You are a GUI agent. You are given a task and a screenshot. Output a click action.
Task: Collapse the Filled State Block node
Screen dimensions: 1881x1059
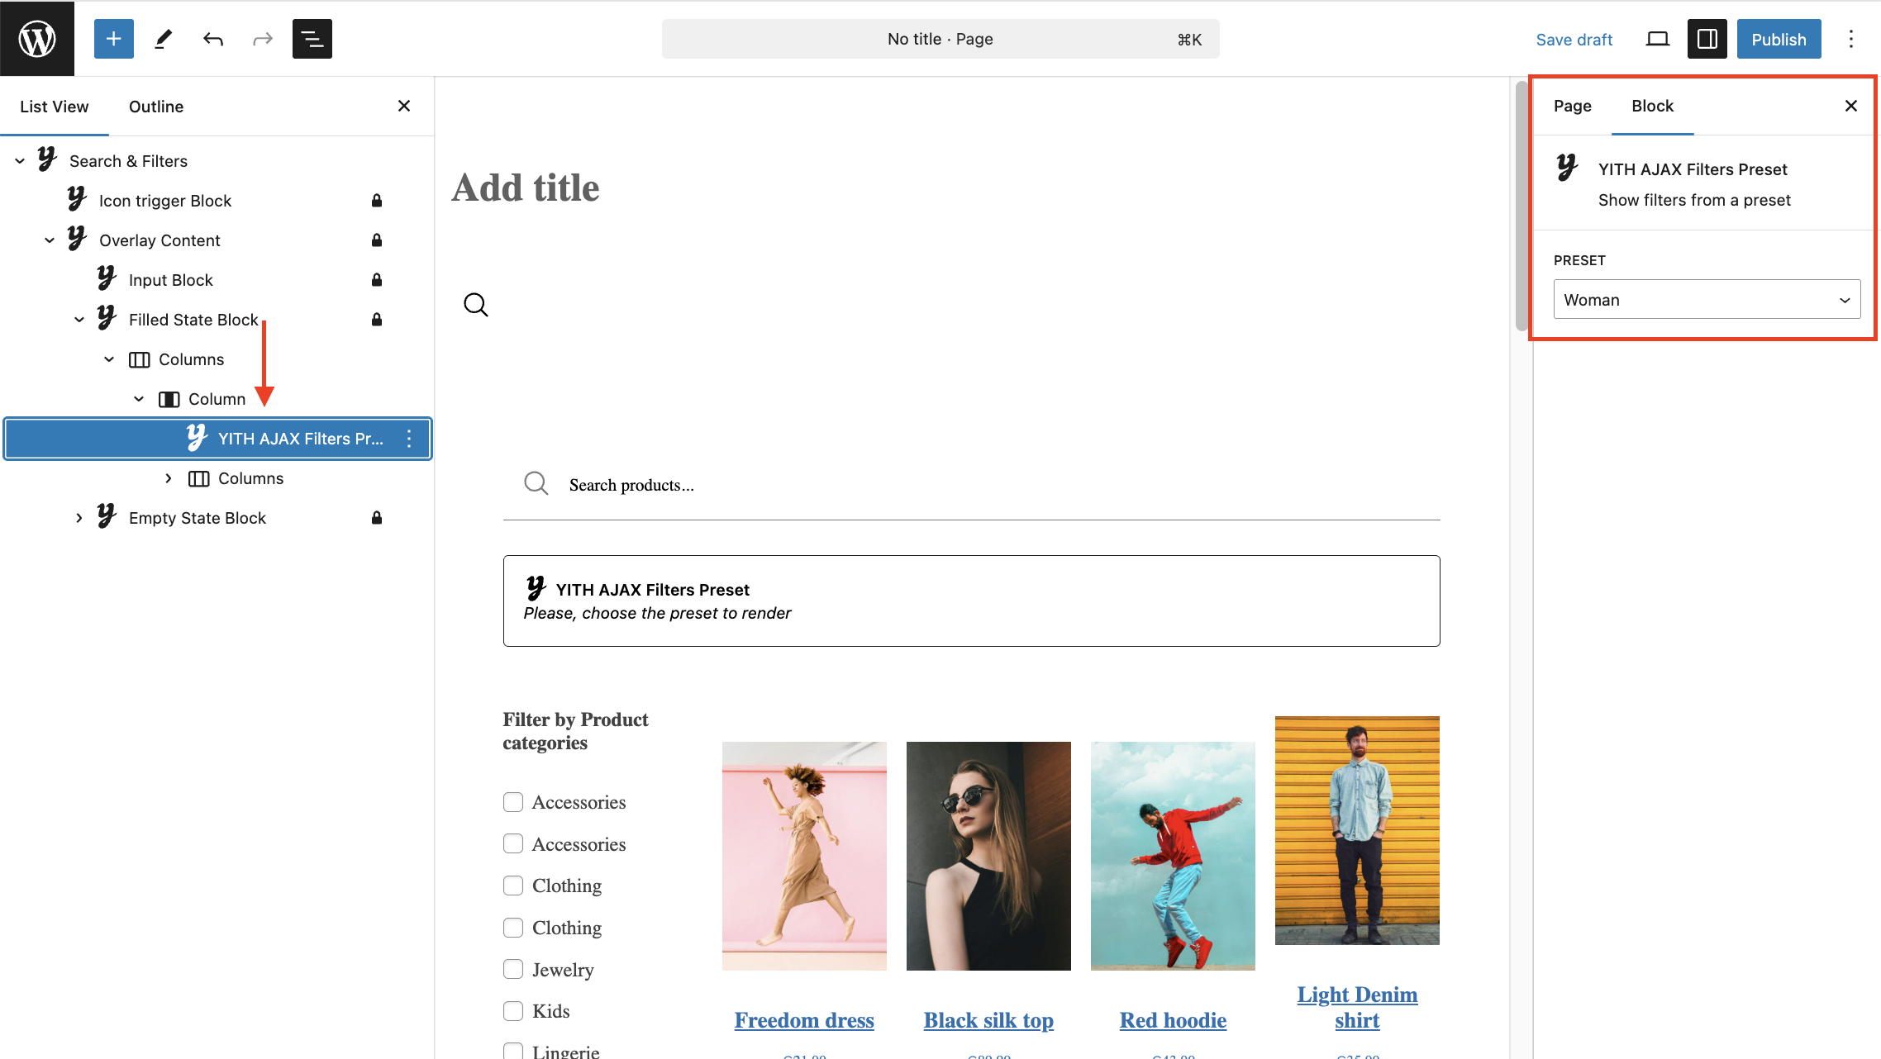tap(79, 320)
